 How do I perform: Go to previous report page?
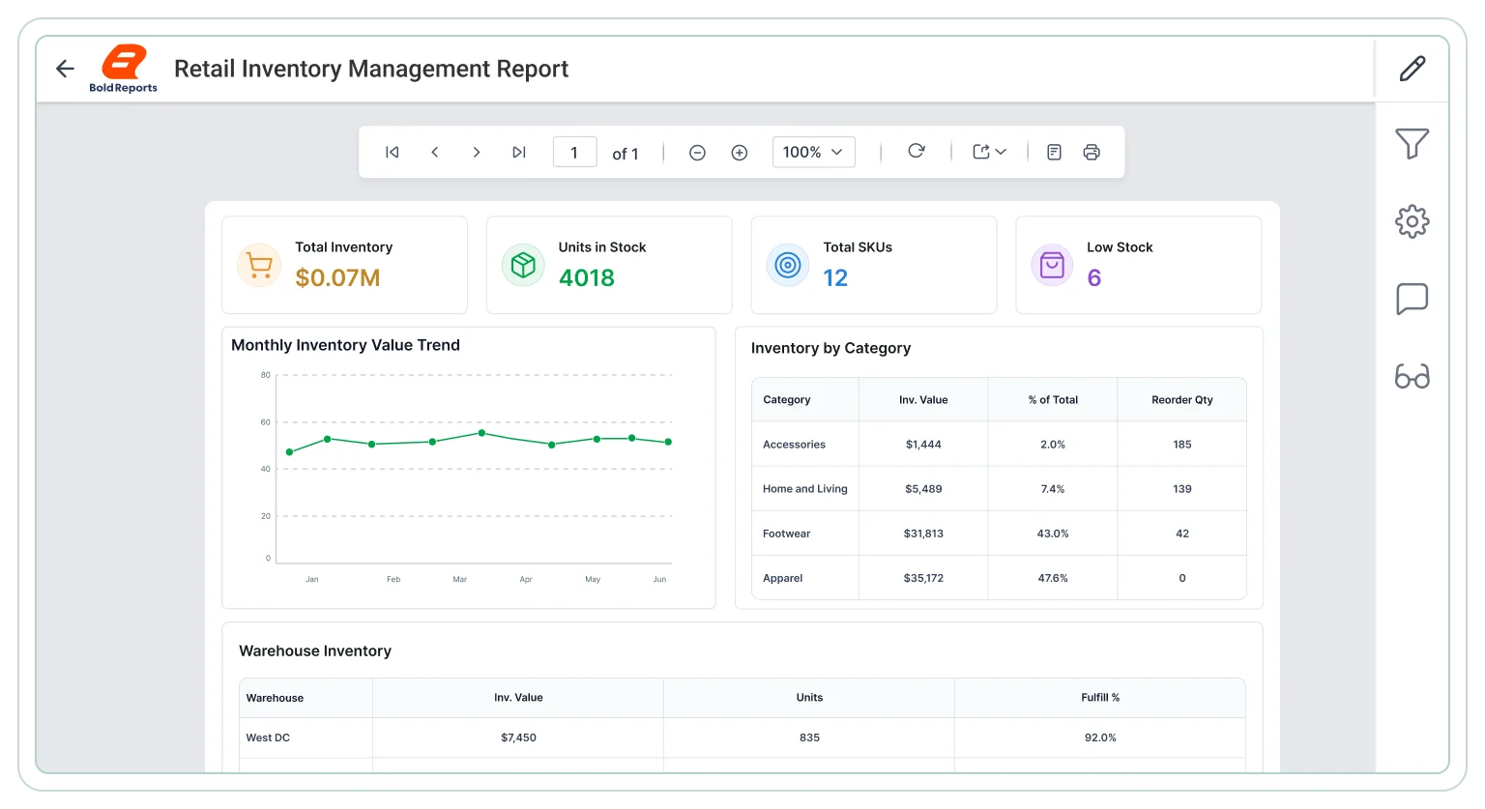tap(435, 152)
